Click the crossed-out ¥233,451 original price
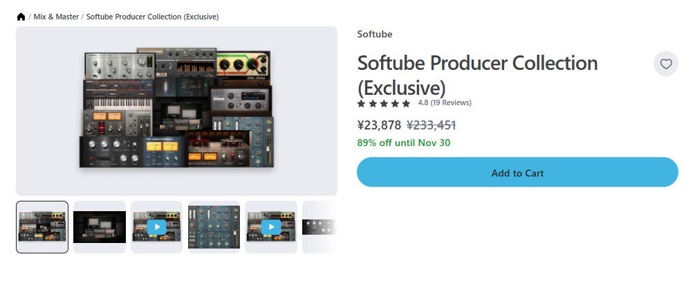The height and width of the screenshot is (288, 695). [x=431, y=125]
